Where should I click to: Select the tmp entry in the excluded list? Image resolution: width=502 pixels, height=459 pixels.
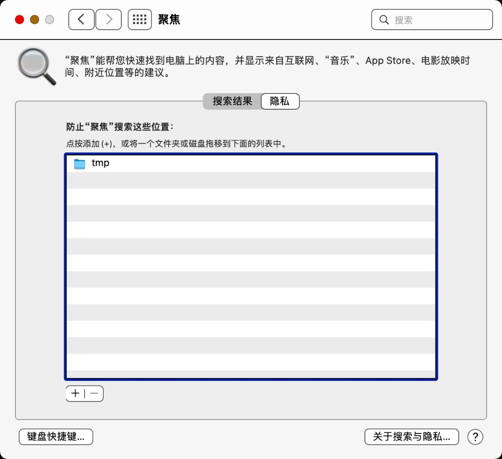pyautogui.click(x=100, y=163)
